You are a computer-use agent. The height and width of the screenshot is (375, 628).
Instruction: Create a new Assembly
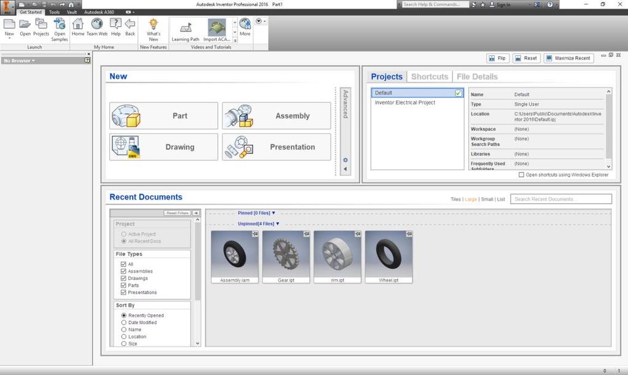277,115
